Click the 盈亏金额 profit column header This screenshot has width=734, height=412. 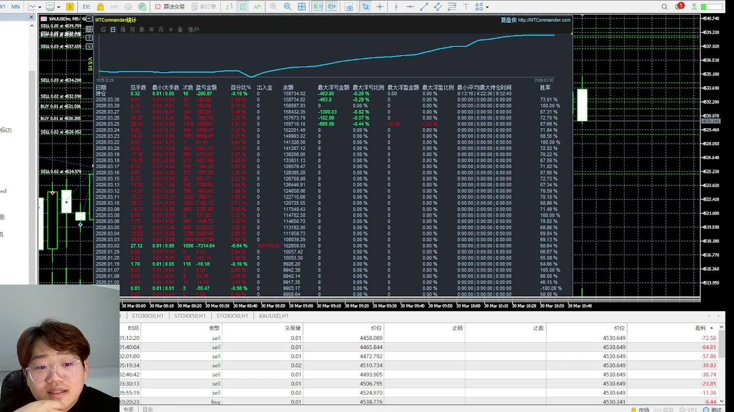click(206, 88)
